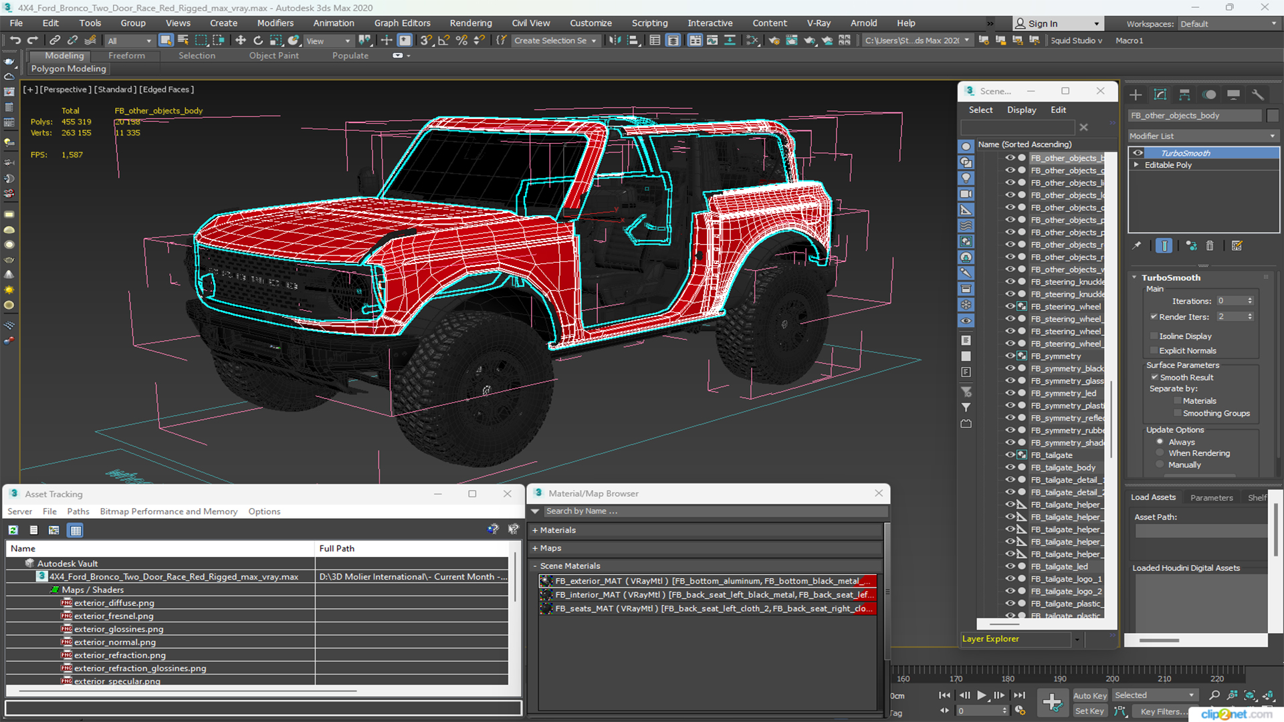
Task: Switch to Hierarchy panel icon
Action: pos(1184,94)
